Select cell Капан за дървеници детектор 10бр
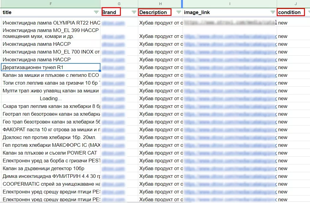The width and height of the screenshot is (310, 203). 51,169
